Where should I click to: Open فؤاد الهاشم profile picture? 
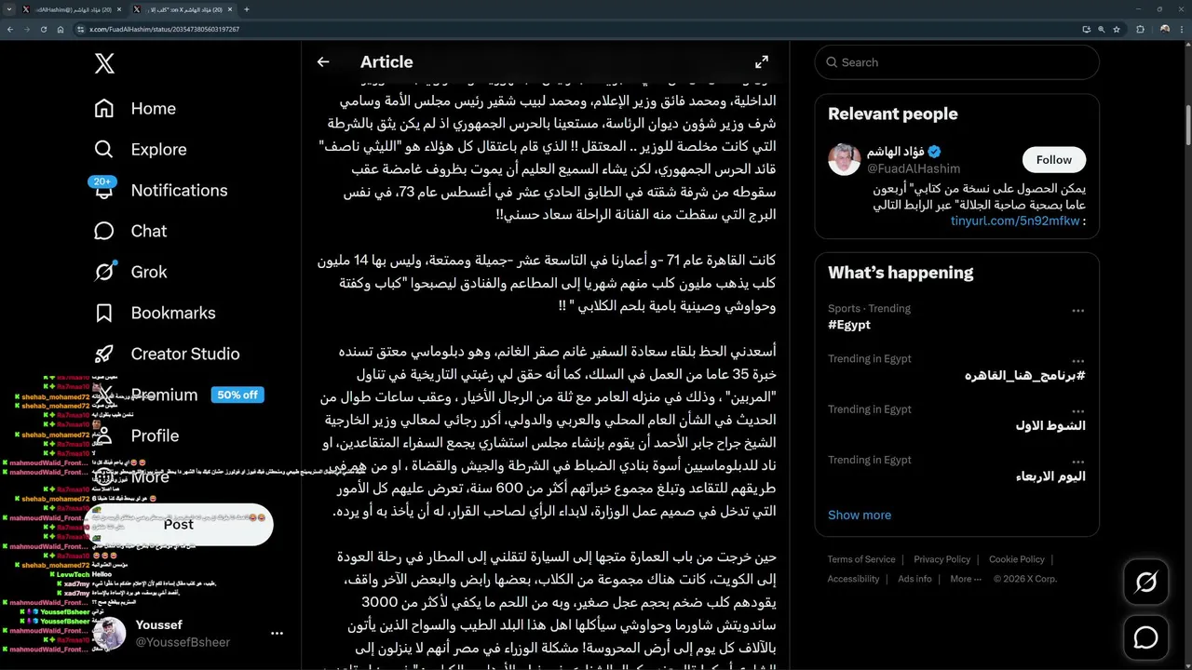[x=845, y=159]
